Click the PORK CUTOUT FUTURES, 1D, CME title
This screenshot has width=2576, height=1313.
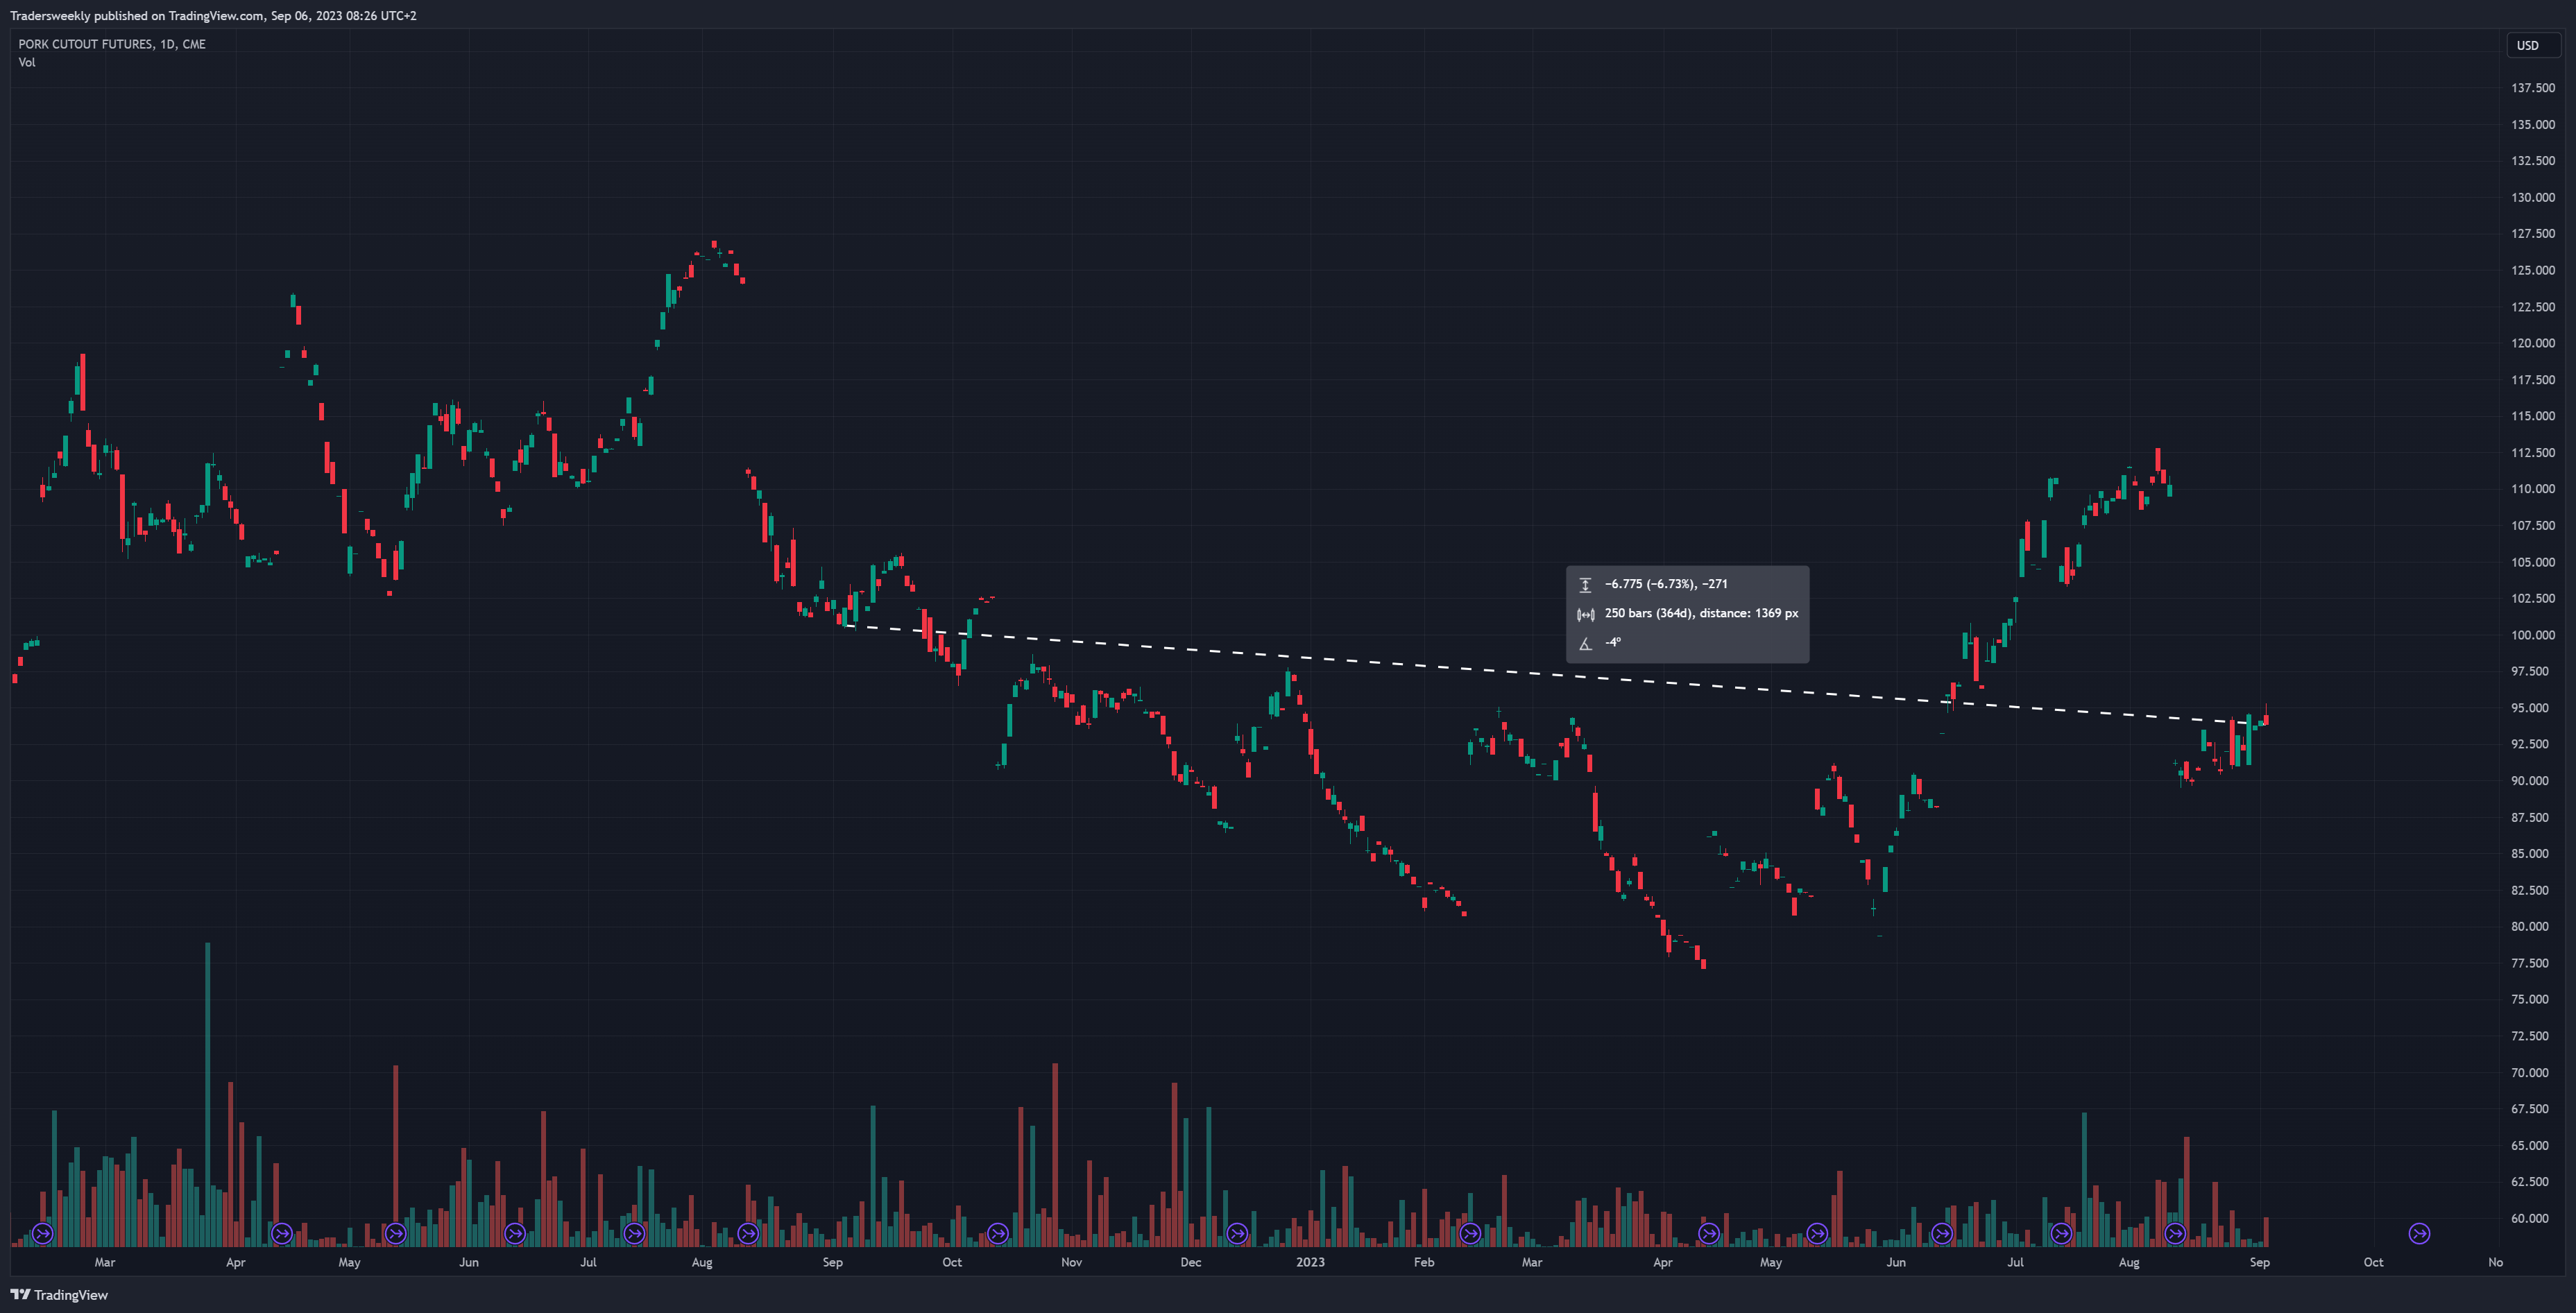pyautogui.click(x=112, y=44)
